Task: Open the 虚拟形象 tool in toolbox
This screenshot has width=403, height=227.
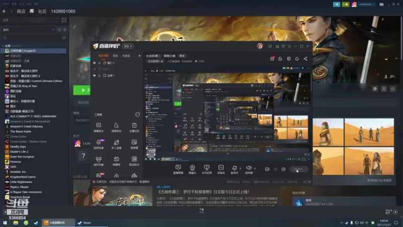Action: click(x=99, y=161)
